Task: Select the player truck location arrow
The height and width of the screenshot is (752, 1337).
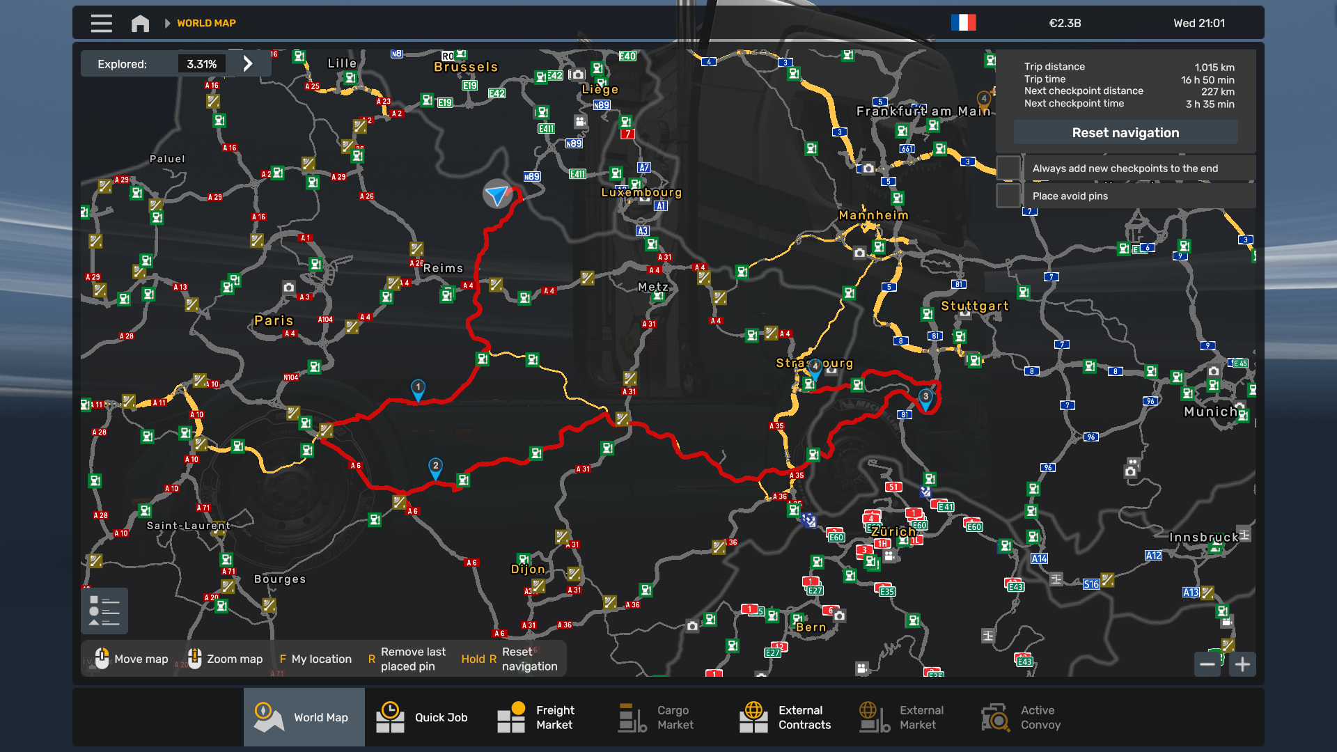Action: coord(498,194)
